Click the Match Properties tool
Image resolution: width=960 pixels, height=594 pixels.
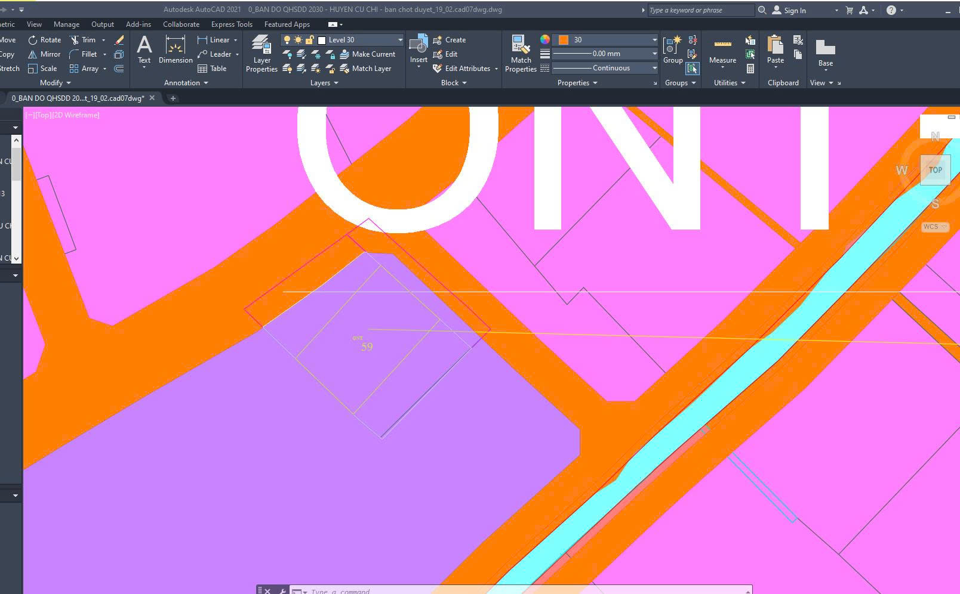coord(521,54)
